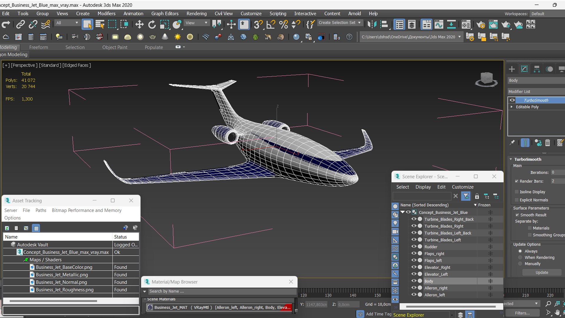Click Add Time Tag

[x=378, y=314]
